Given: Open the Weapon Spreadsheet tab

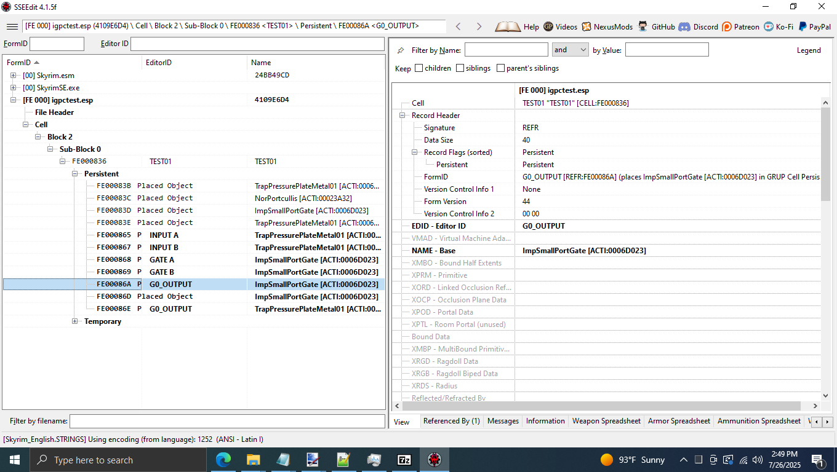Looking at the screenshot, I should pyautogui.click(x=606, y=421).
